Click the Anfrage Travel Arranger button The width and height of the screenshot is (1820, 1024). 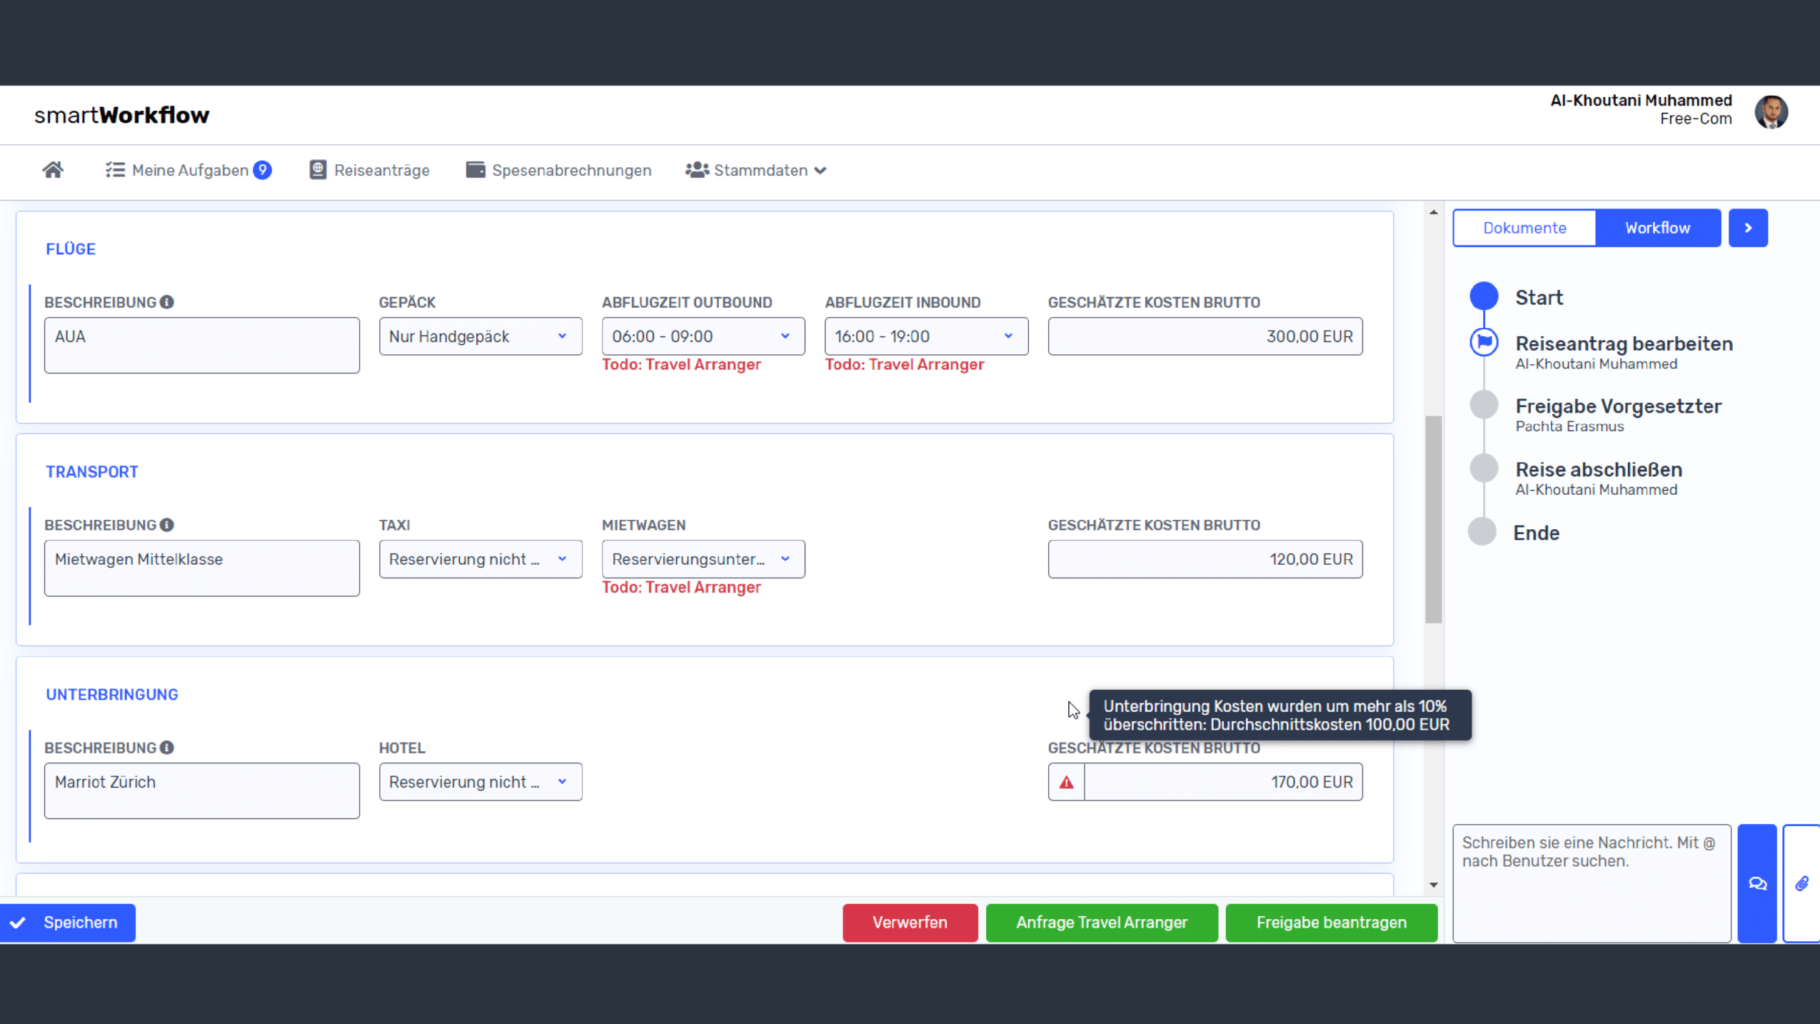[x=1102, y=923]
